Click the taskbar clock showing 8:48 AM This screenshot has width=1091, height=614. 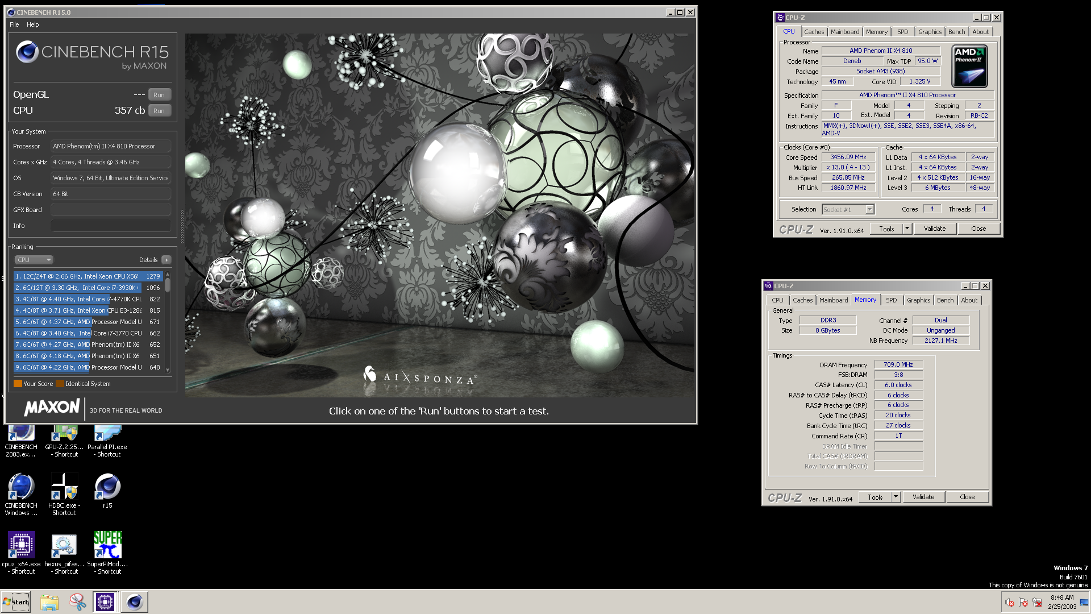pyautogui.click(x=1062, y=602)
